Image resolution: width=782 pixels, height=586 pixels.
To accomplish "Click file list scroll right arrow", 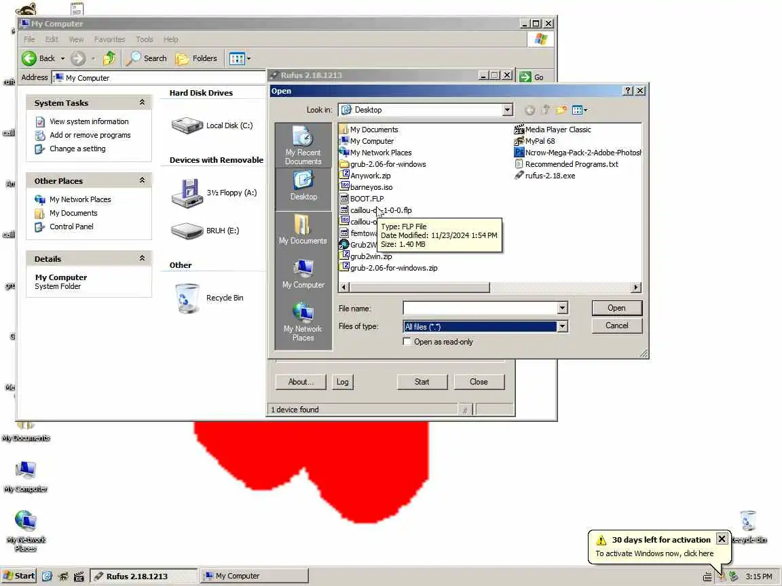I will [x=635, y=288].
